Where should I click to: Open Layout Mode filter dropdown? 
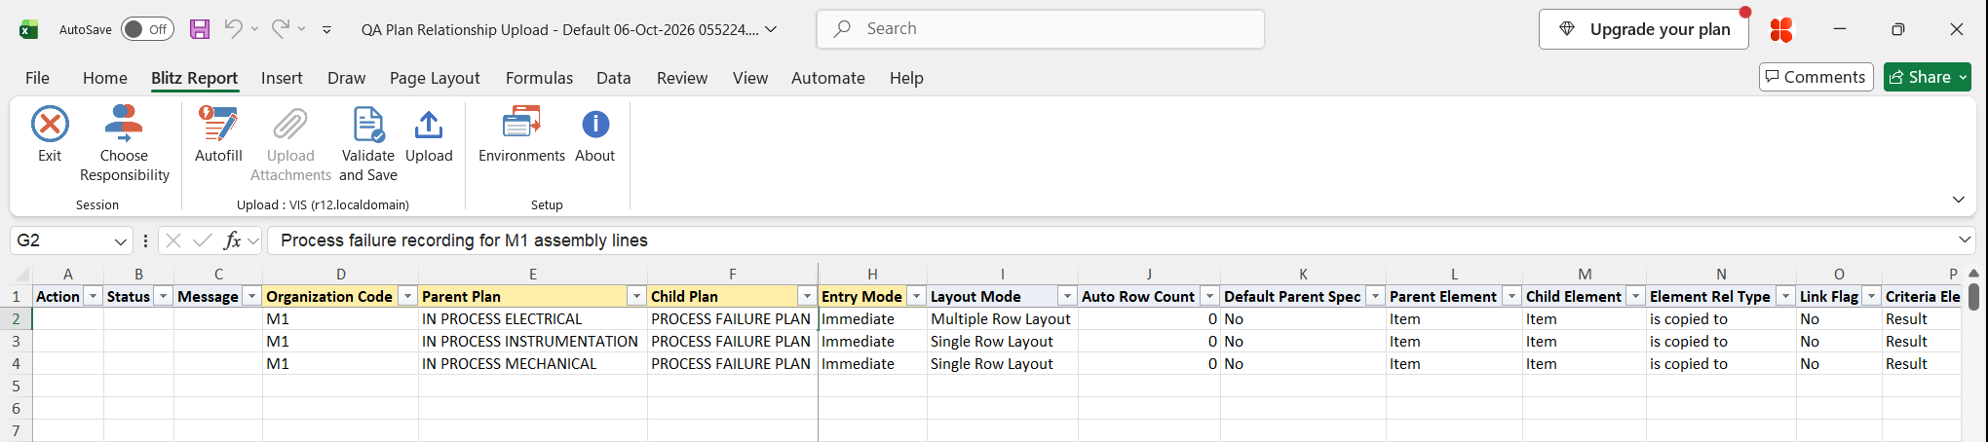(1067, 296)
